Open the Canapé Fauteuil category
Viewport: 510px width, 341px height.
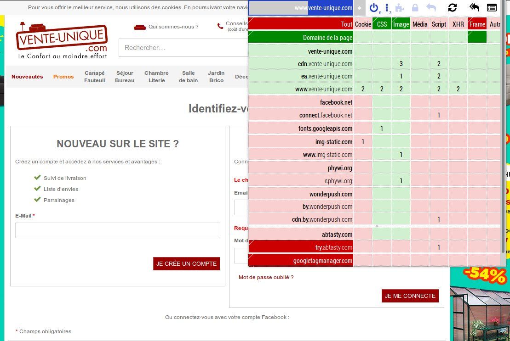(x=94, y=77)
